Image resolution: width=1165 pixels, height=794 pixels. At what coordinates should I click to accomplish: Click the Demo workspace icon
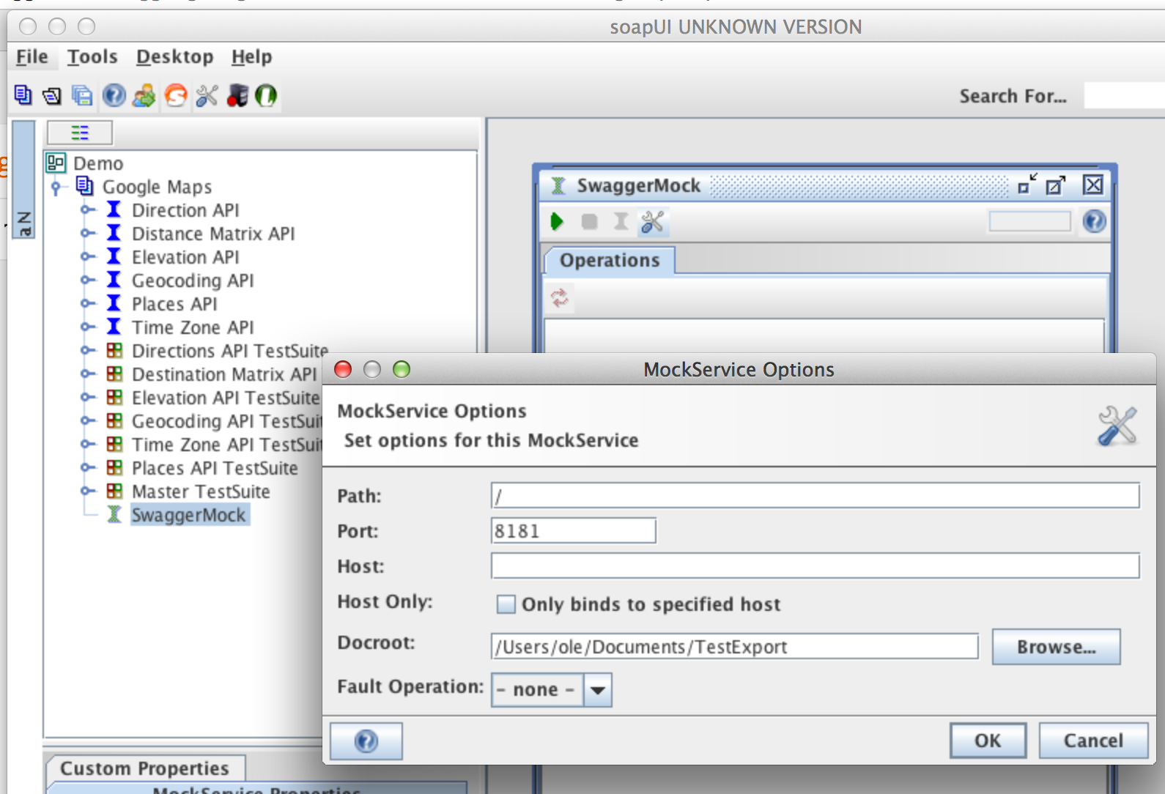[56, 163]
